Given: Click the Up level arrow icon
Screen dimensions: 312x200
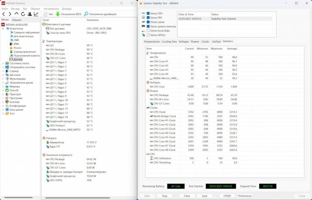Looking at the screenshot, I should point(16,14).
